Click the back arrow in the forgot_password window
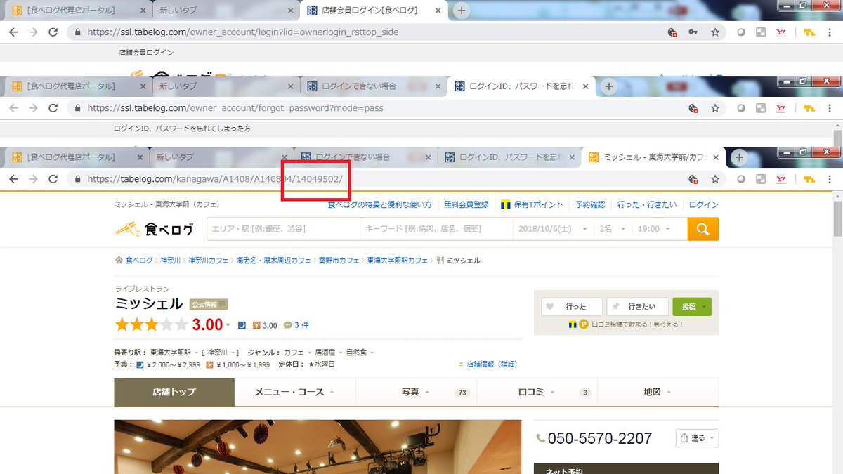 click(x=13, y=108)
